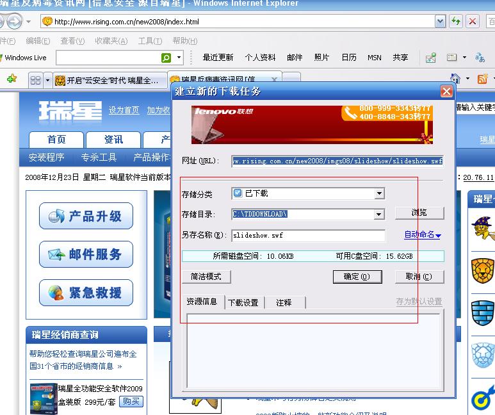Click 照片 in Windows Live toolbar
495x415 pixels.
(x=321, y=58)
